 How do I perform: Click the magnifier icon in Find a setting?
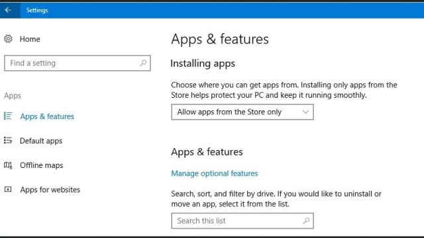tap(143, 63)
